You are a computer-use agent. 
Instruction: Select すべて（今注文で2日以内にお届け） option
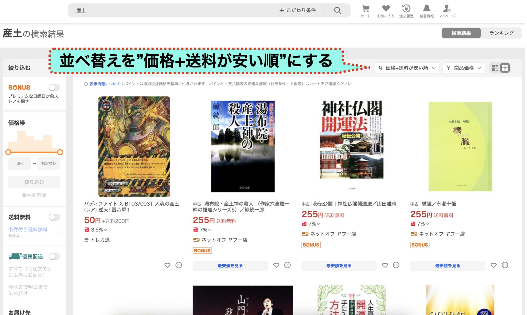tap(29, 272)
